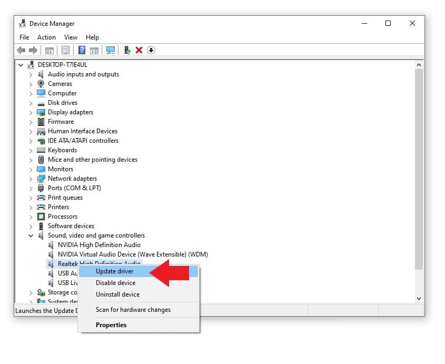Click Scan for hardware changes toolbar icon
Viewport: 445px width, 364px height.
111,50
